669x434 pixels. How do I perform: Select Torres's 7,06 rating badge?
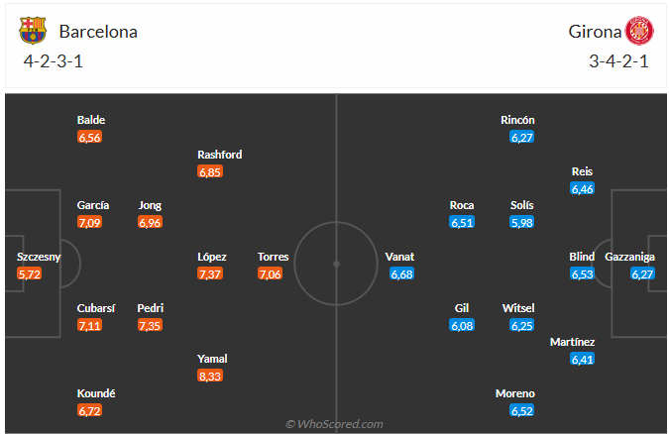tap(271, 273)
